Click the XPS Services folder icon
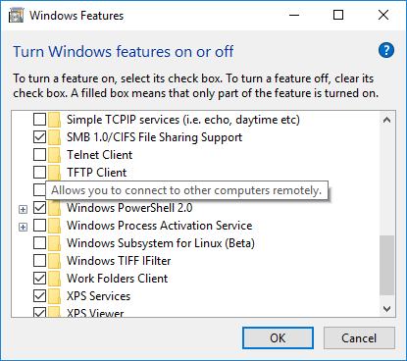407x361 pixels. [54, 296]
